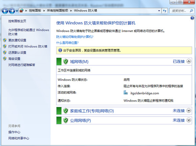Click info icon in the yellow notice bar
Image resolution: width=196 pixels, height=146 pixels.
point(60,50)
